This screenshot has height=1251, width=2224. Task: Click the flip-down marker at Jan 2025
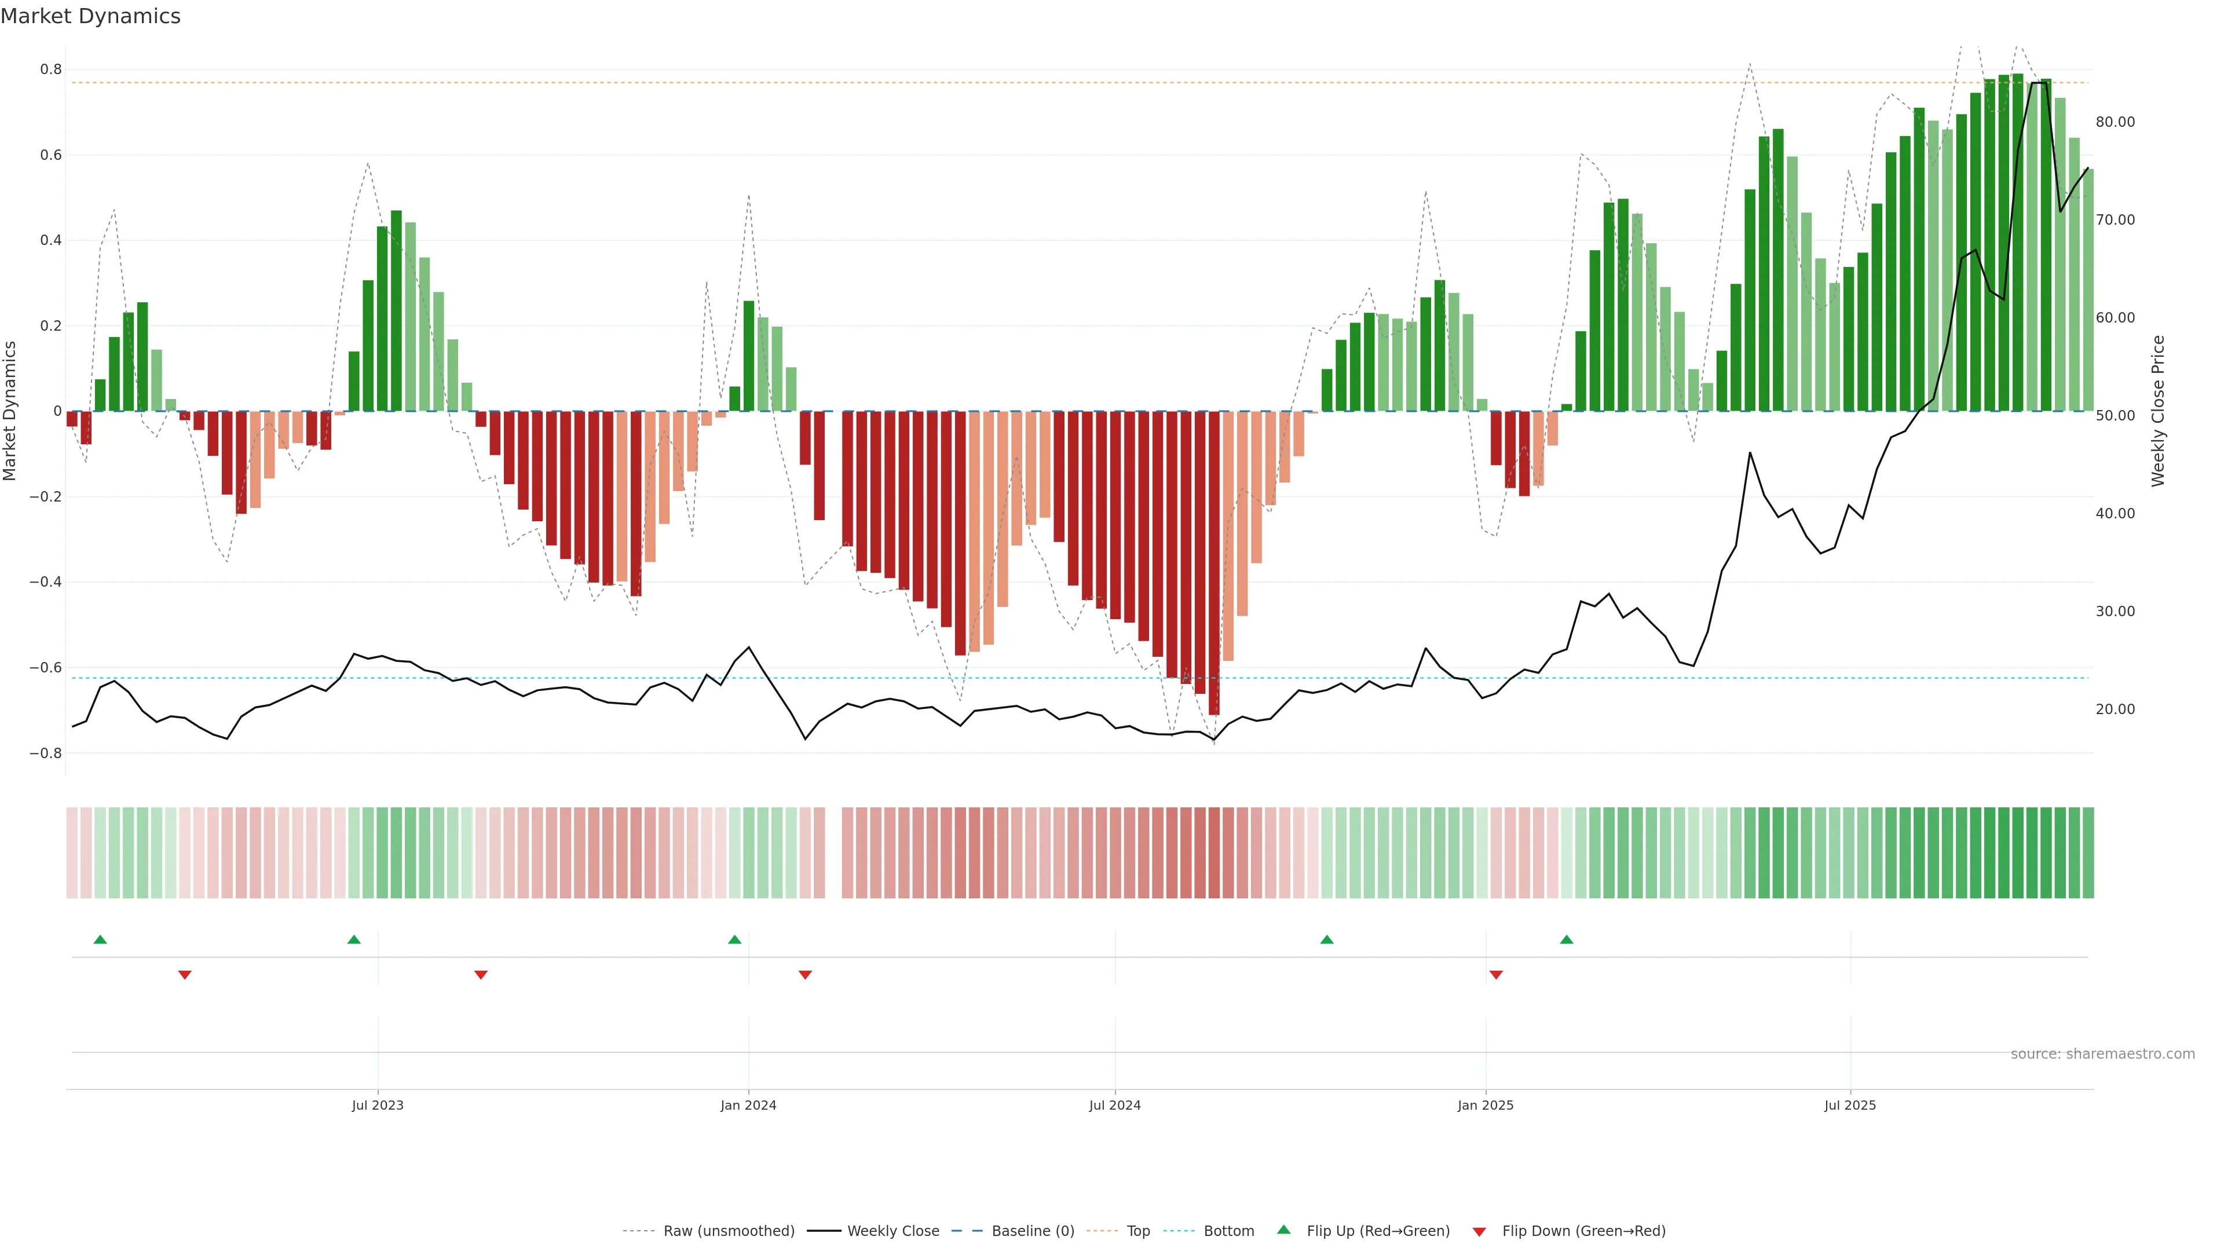pyautogui.click(x=1496, y=975)
